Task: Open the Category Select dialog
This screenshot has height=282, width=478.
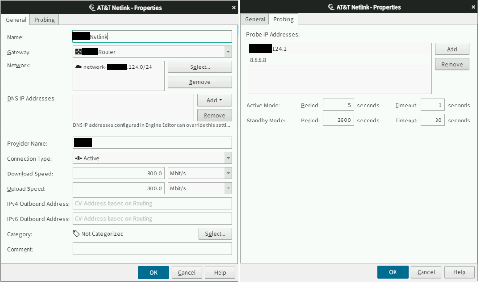Action: [x=215, y=233]
